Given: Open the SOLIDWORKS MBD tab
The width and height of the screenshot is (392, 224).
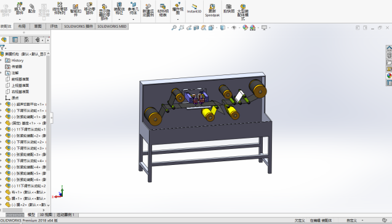Looking at the screenshot, I should click(x=112, y=26).
